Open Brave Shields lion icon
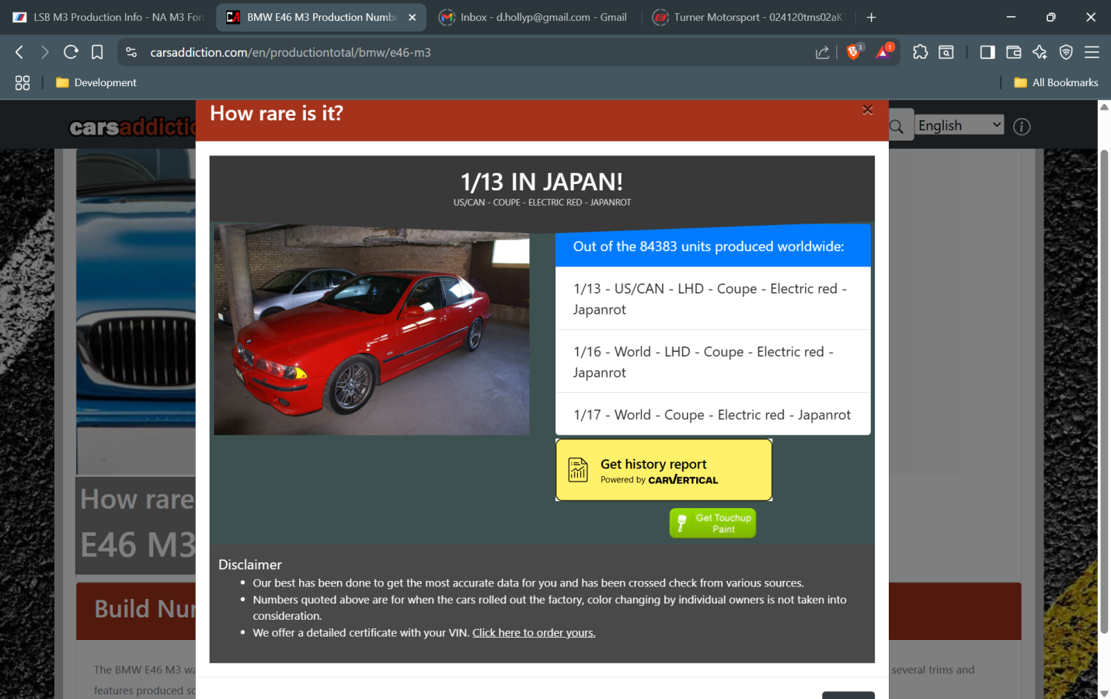Screen dimensions: 1111x699 854,51
